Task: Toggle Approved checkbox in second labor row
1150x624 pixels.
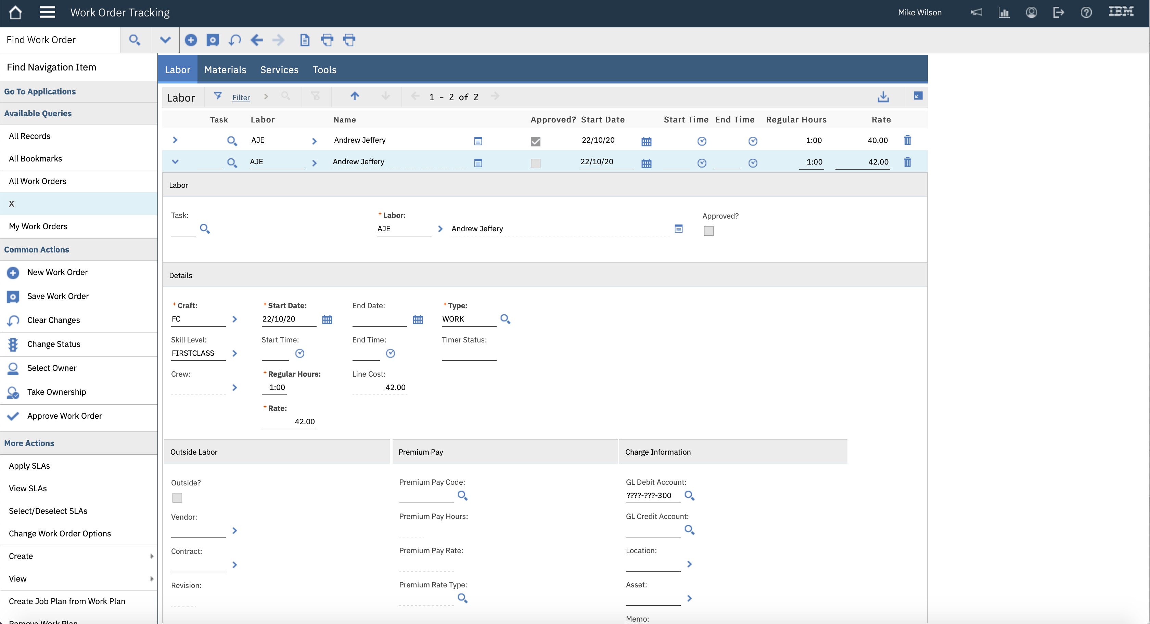Action: pyautogui.click(x=535, y=164)
